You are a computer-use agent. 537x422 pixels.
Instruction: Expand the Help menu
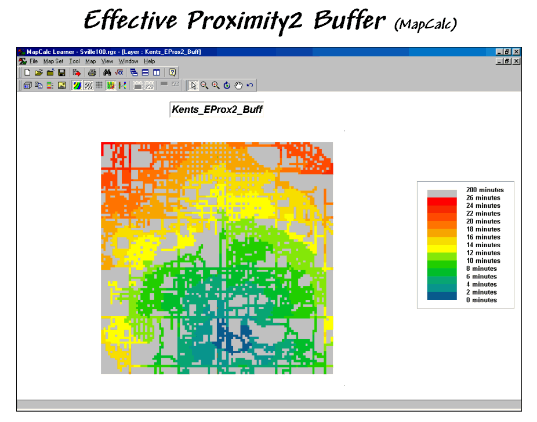pos(150,61)
